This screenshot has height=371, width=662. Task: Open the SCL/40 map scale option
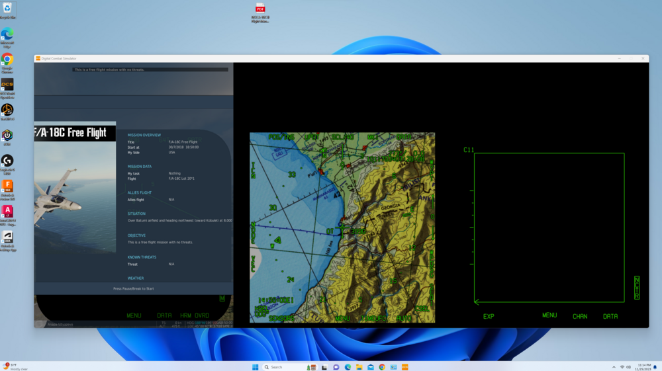pos(343,137)
